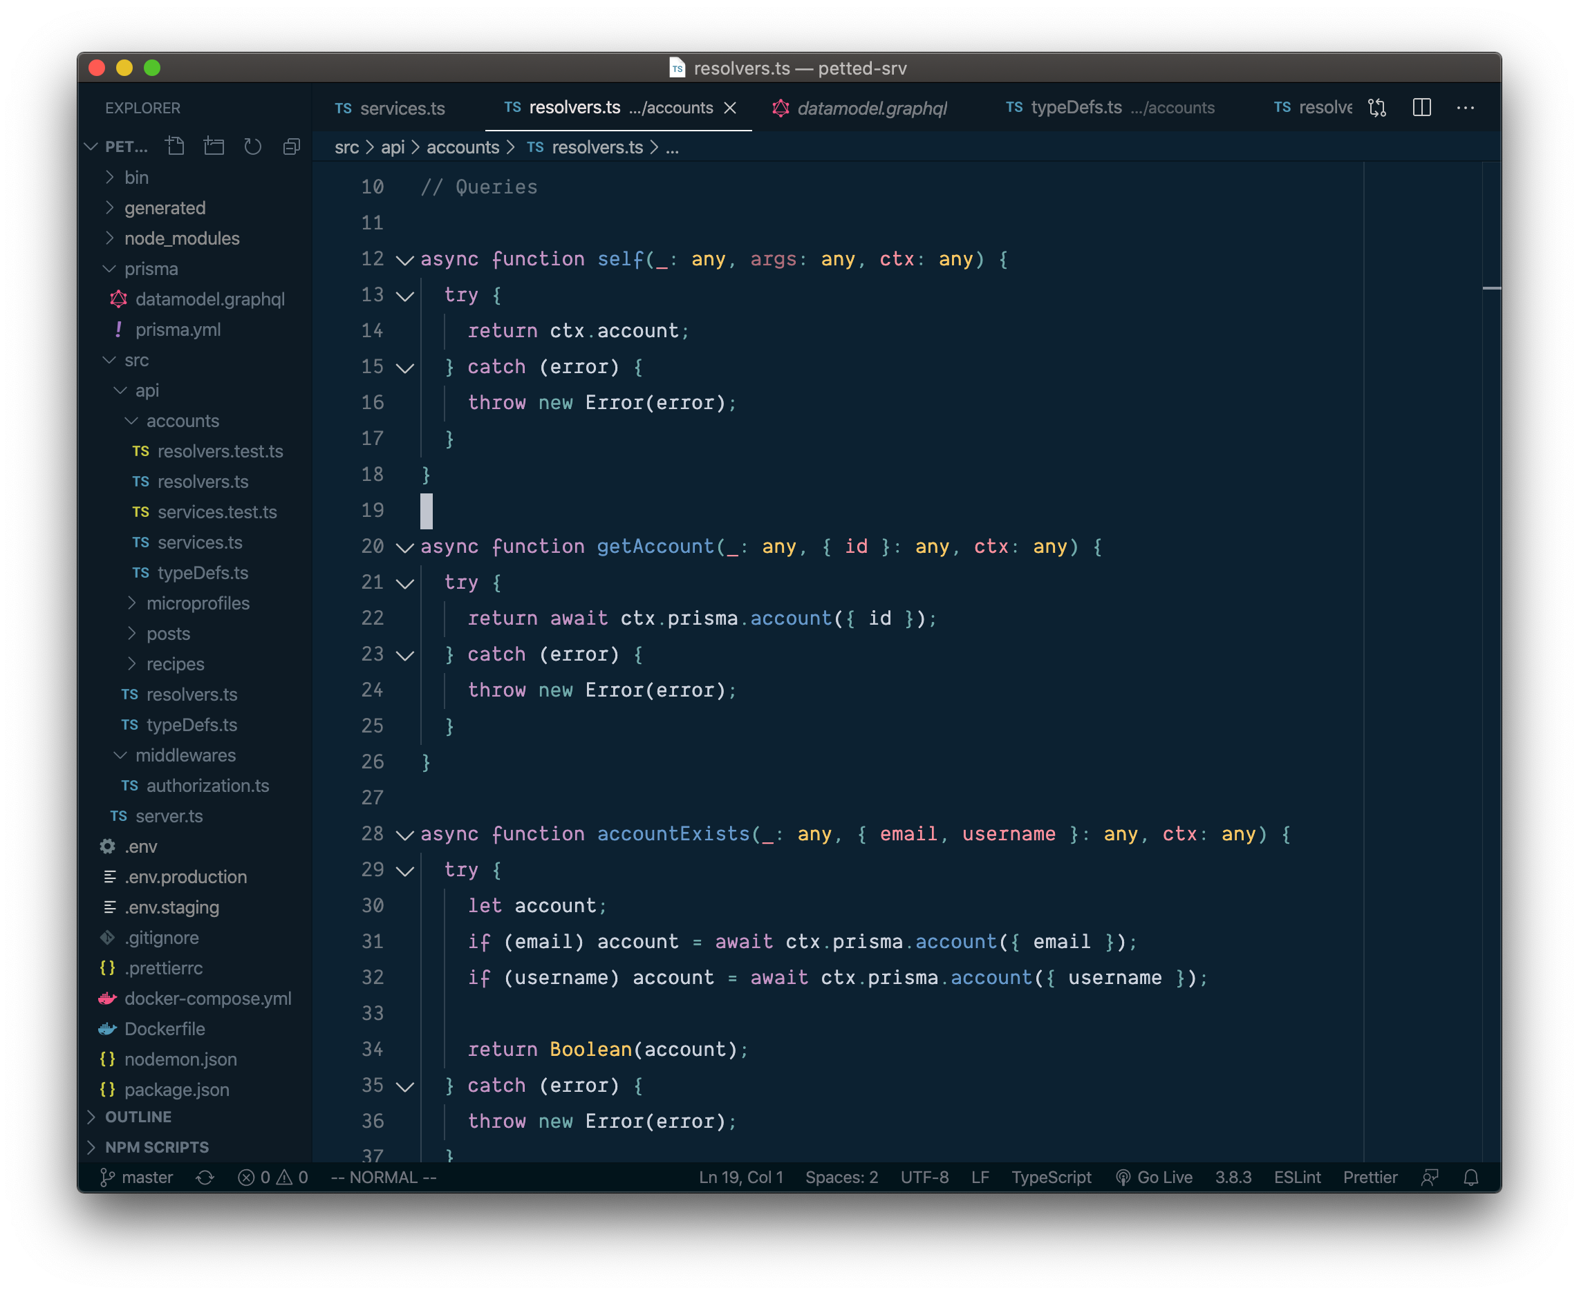Select language mode TypeScript in status bar
1579x1295 pixels.
[x=1052, y=1177]
